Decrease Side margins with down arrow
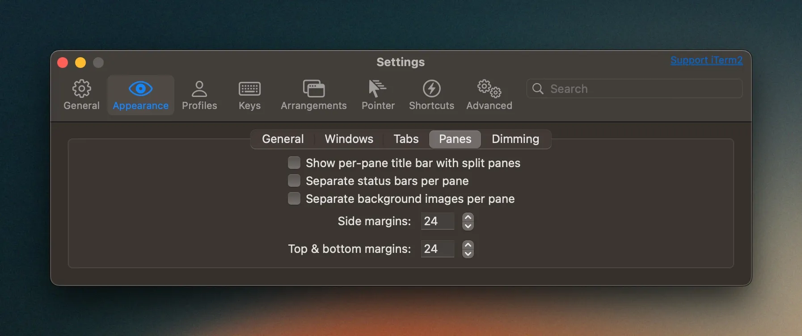The width and height of the screenshot is (802, 336). point(468,226)
